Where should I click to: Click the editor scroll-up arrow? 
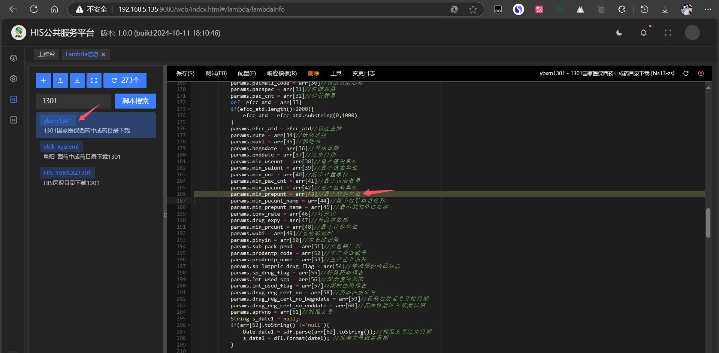click(708, 87)
